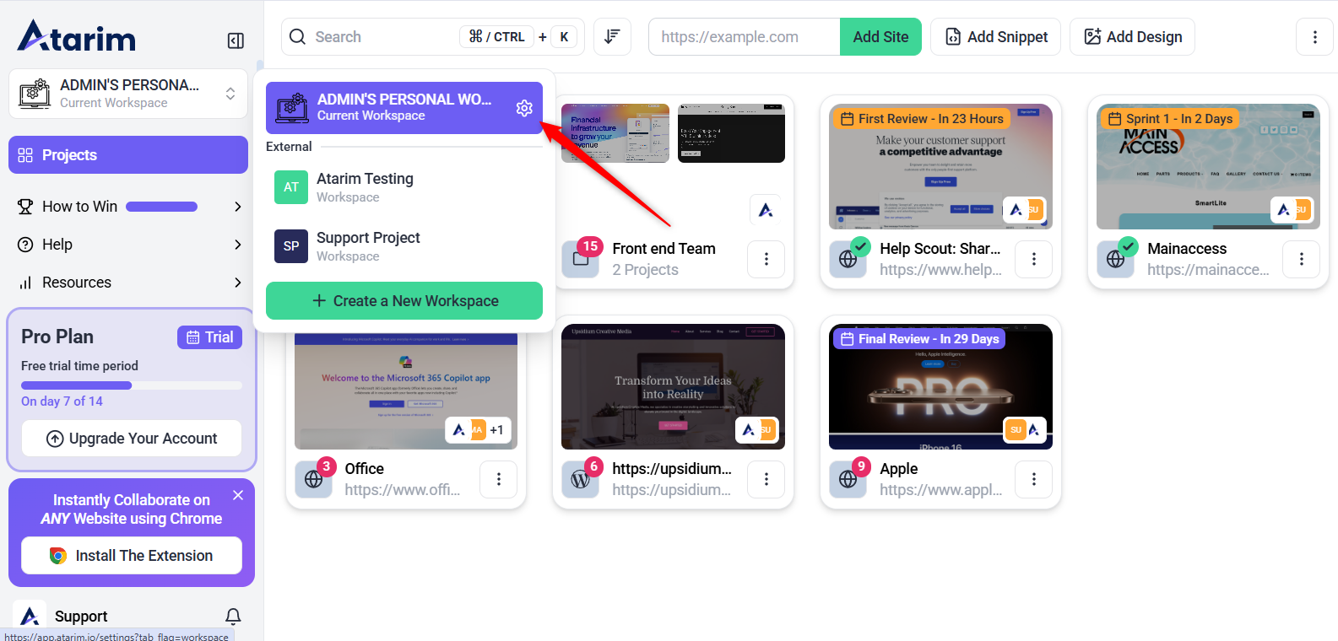Expand the How to Win section
The height and width of the screenshot is (641, 1338).
[237, 207]
